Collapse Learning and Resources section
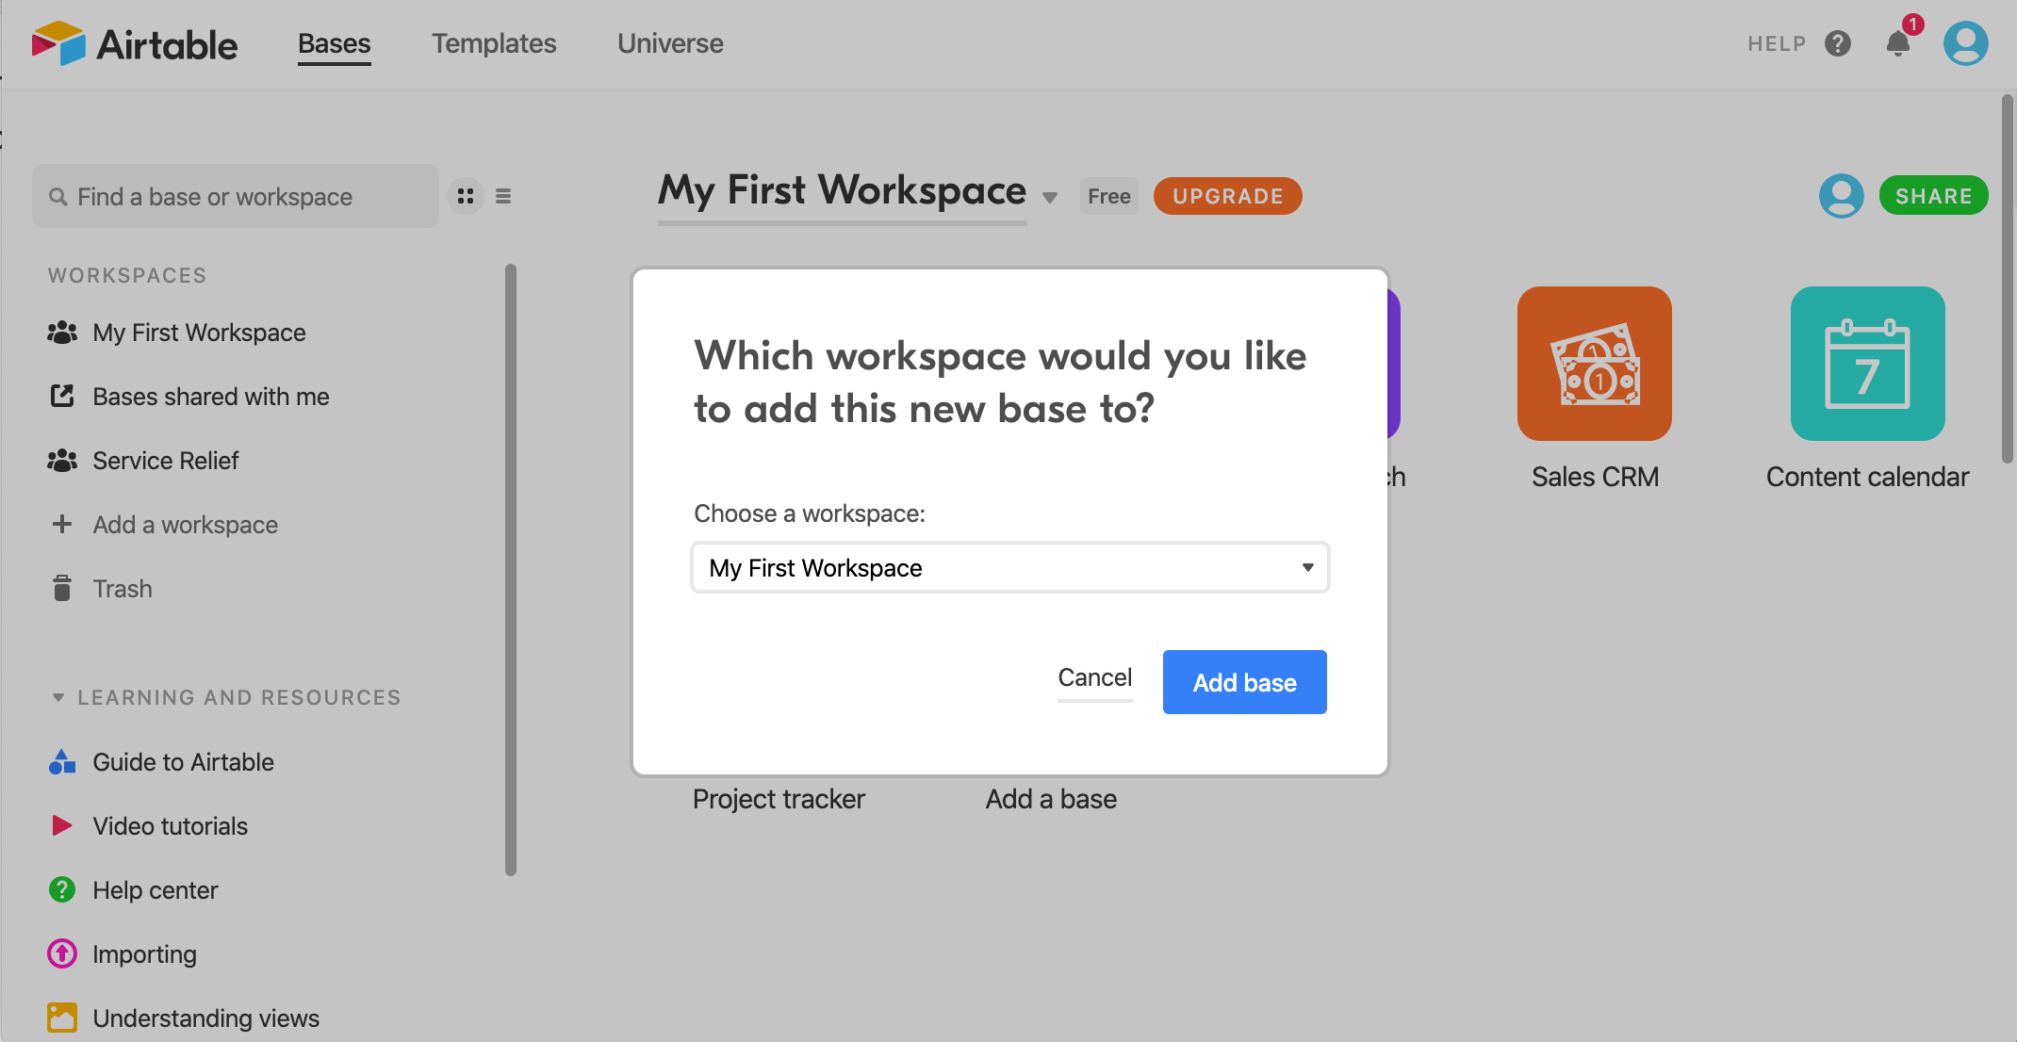Image resolution: width=2017 pixels, height=1042 pixels. pyautogui.click(x=58, y=697)
